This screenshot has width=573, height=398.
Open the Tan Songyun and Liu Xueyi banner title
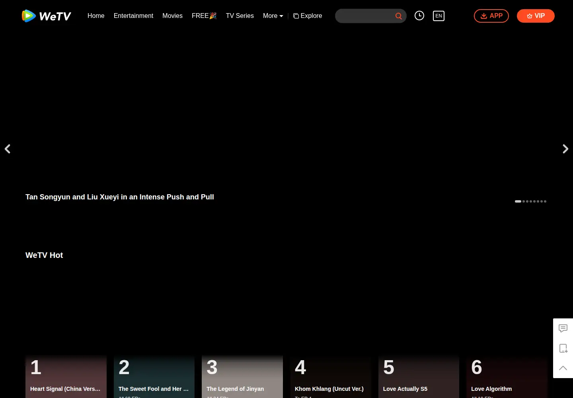click(x=120, y=197)
